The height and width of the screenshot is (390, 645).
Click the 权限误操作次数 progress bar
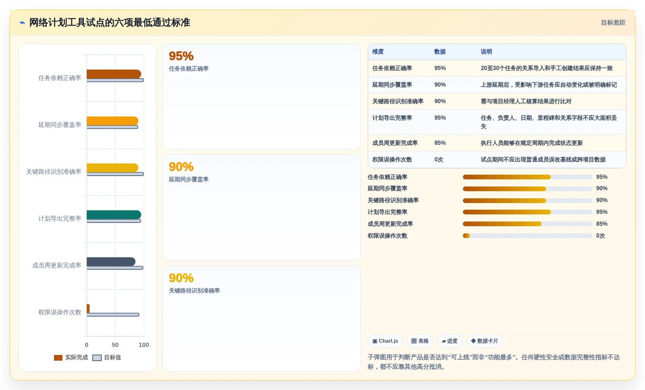coord(528,236)
